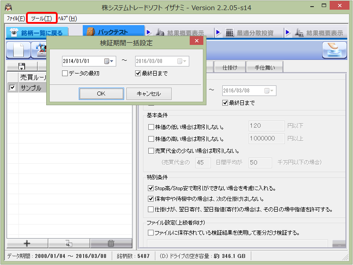Click the trash delete rule icon
This screenshot has height=265, width=353.
click(111, 243)
